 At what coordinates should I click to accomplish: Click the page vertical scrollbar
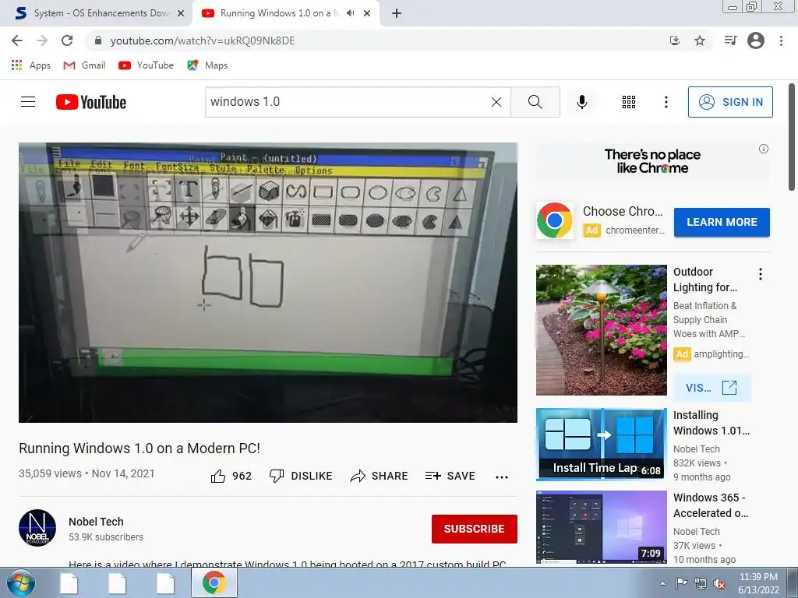[792, 137]
